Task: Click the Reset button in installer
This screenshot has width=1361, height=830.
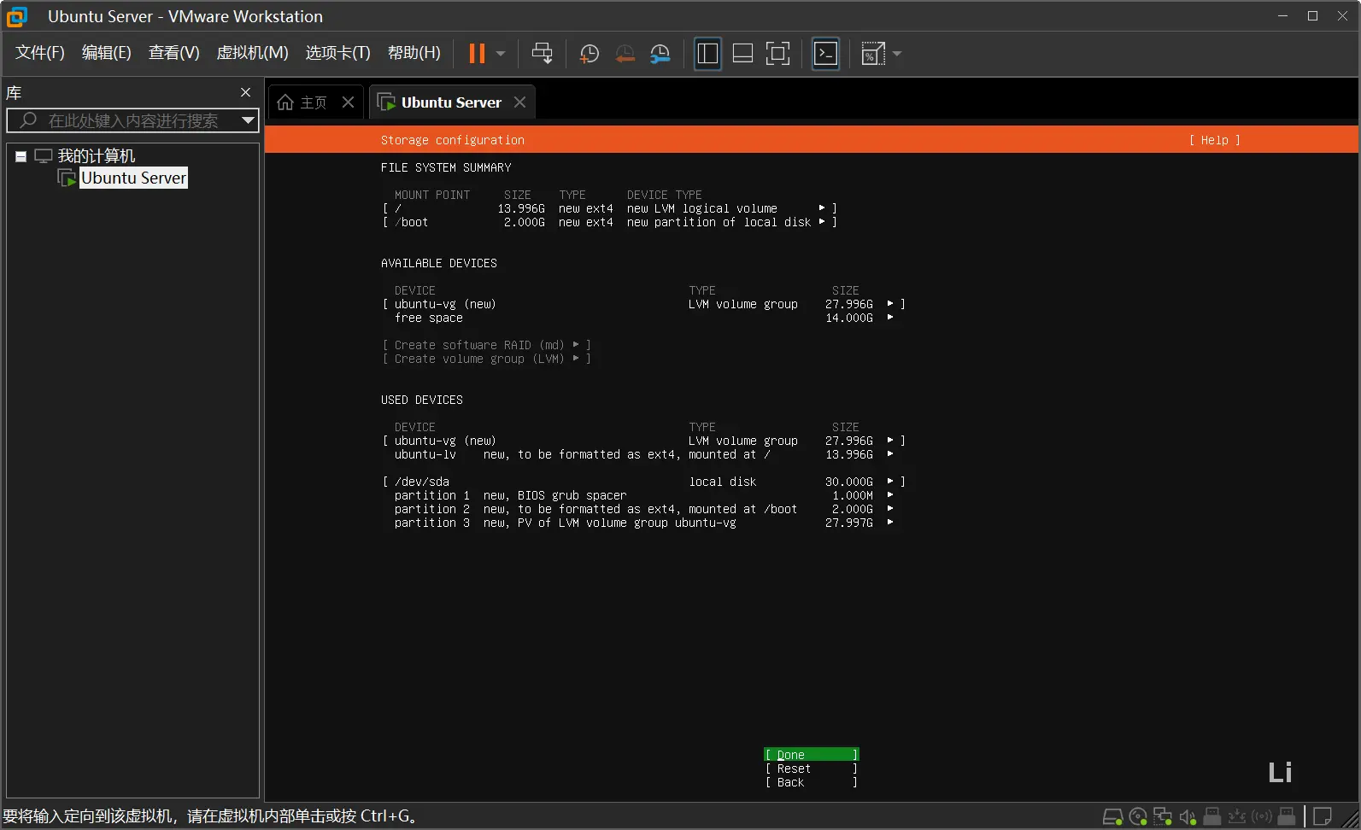Action: coord(810,769)
